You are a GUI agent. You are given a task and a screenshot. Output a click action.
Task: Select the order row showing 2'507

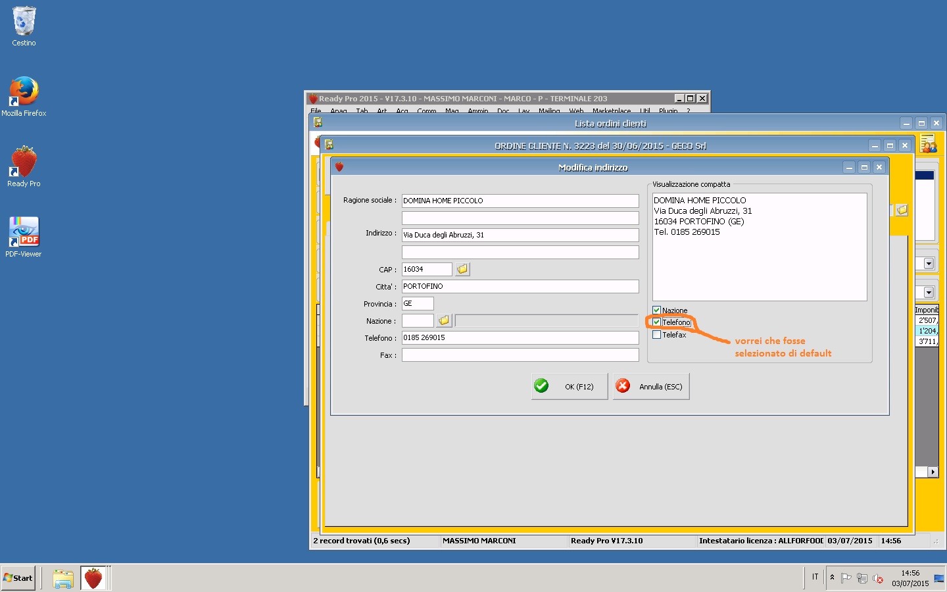tap(926, 320)
